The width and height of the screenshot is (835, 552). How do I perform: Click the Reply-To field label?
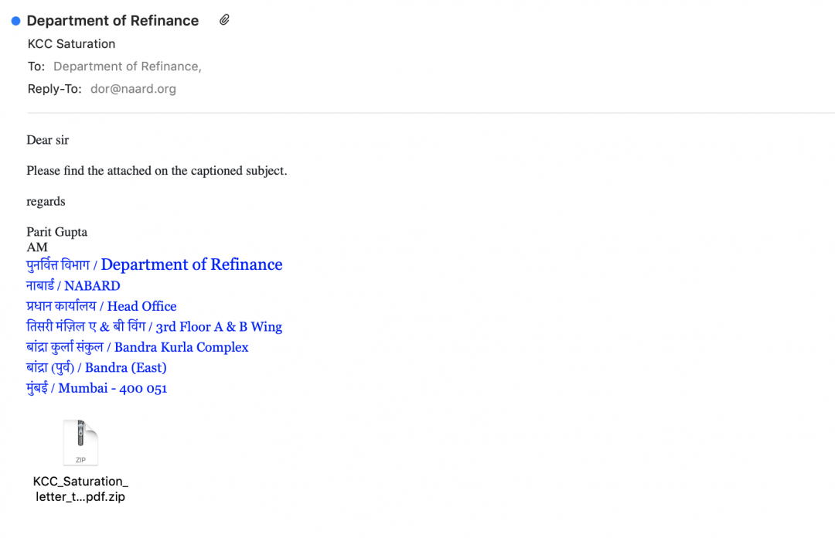(54, 89)
